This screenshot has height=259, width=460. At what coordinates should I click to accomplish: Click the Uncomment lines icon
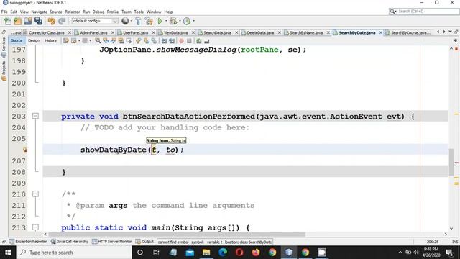point(207,41)
